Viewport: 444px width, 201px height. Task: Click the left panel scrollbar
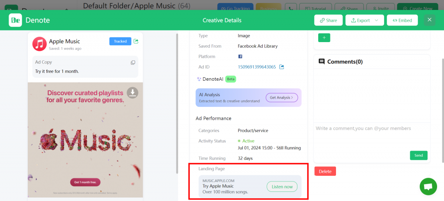click(x=177, y=103)
